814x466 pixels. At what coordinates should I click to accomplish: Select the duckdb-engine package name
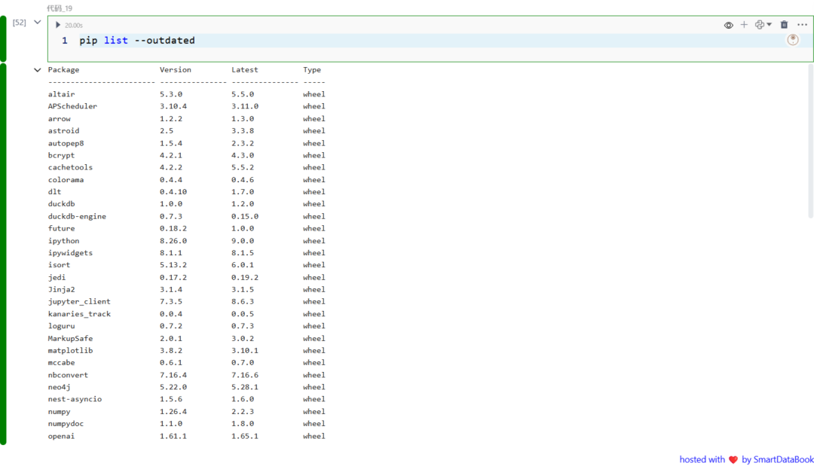[x=77, y=216]
